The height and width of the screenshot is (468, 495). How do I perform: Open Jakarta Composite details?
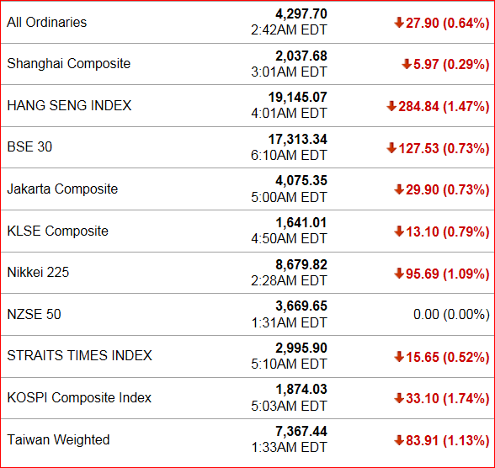(62, 189)
